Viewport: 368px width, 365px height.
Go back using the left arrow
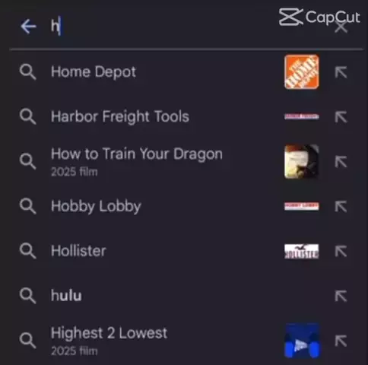28,27
